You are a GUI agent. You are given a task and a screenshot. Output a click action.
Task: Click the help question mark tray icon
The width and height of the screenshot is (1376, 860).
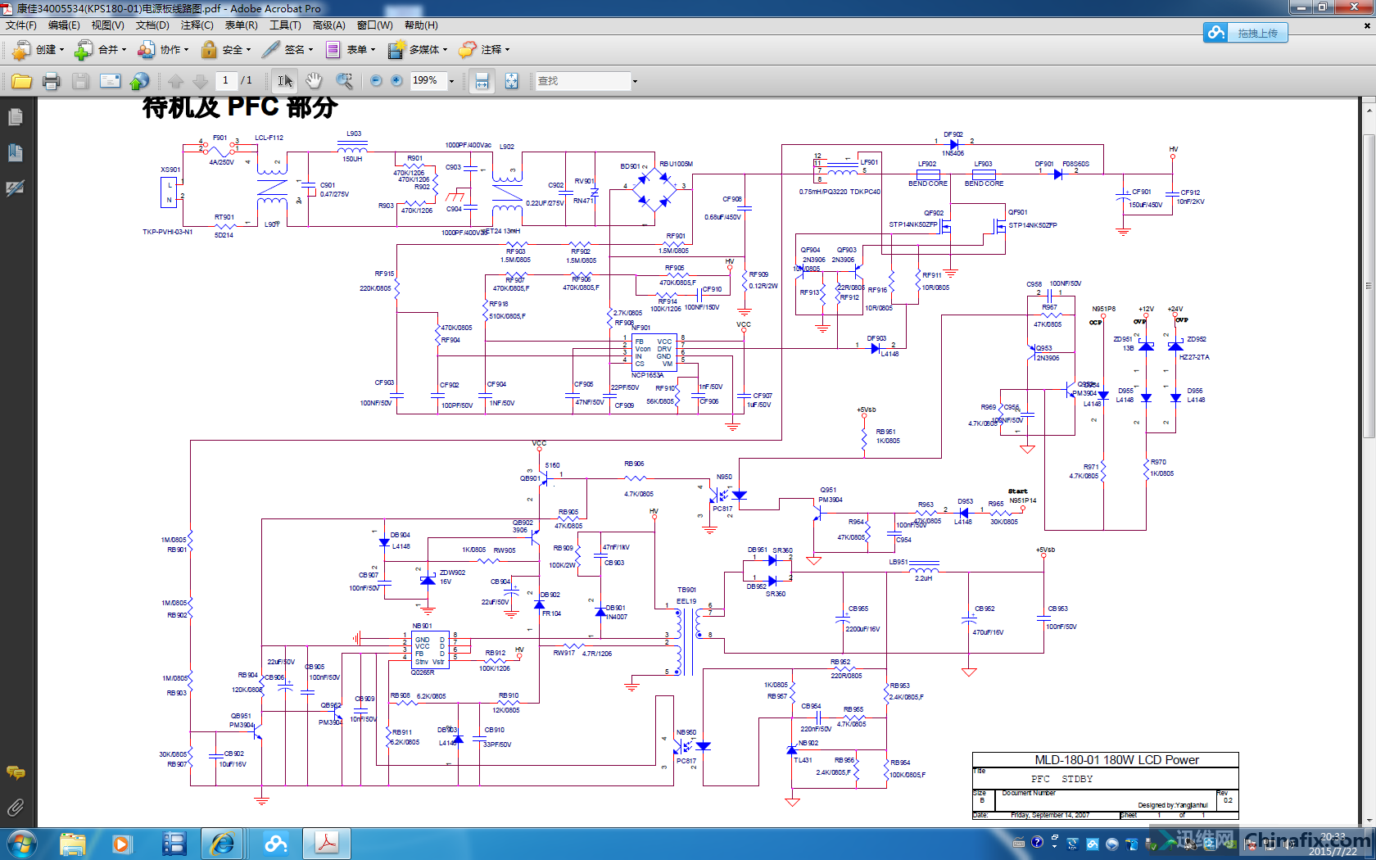(x=1037, y=843)
